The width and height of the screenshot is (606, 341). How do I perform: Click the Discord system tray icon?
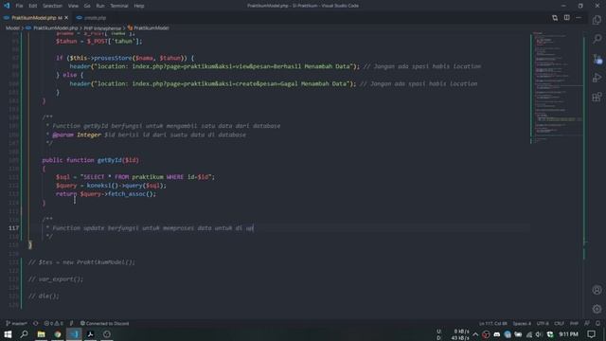coord(496,334)
